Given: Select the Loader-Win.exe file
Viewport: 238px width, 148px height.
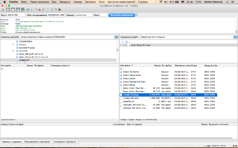Looking at the screenshot, I should coord(131,98).
